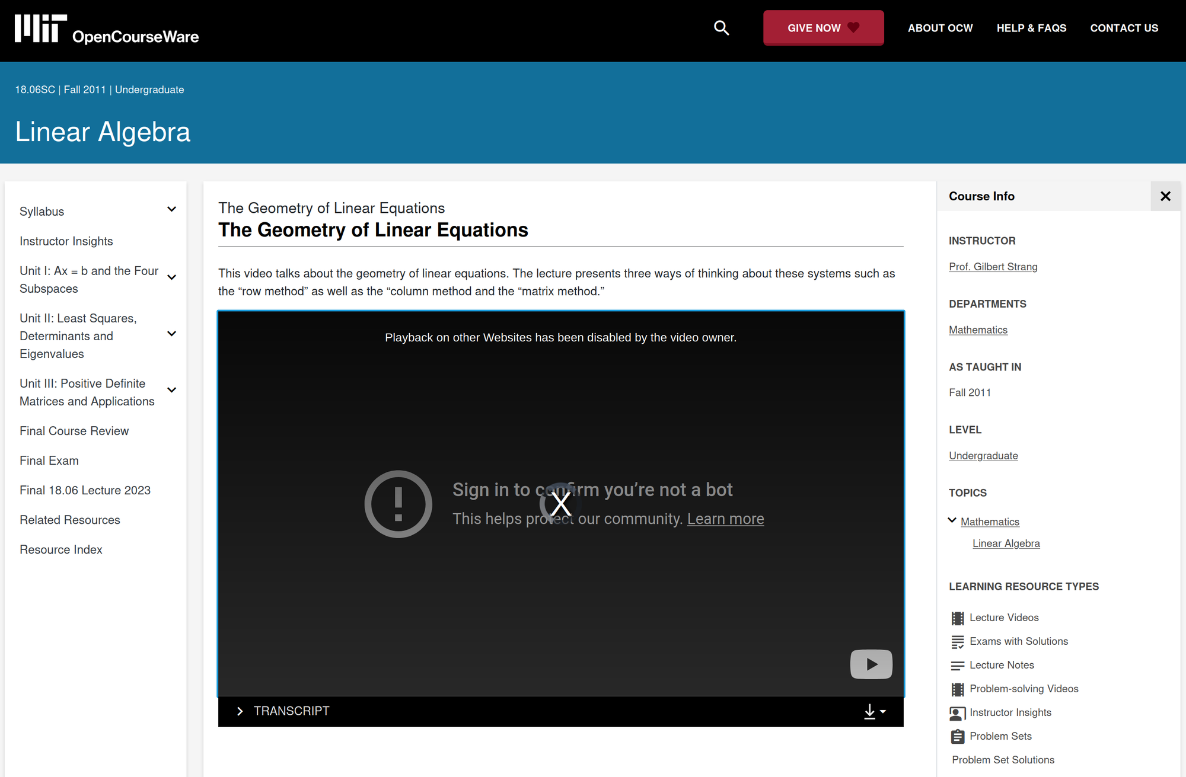
Task: Click 'LEARNING RESOURCE TYPES' heading
Action: click(x=1024, y=586)
